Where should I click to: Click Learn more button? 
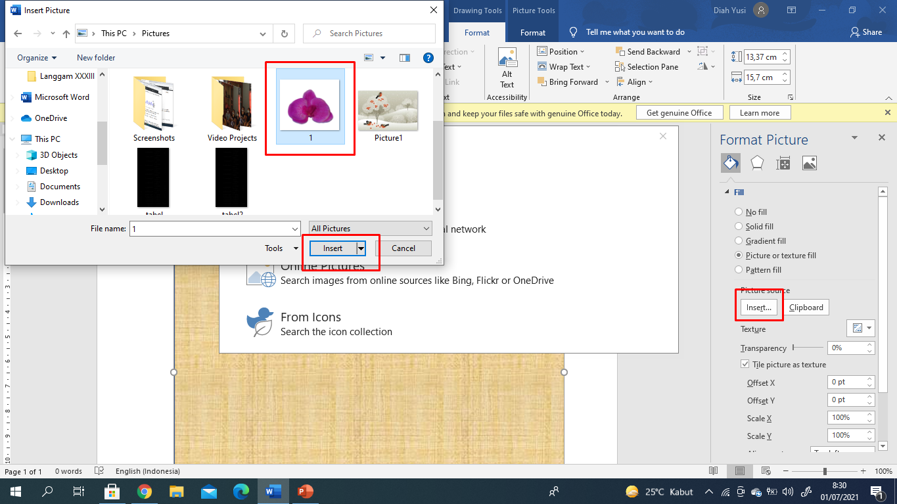[760, 113]
